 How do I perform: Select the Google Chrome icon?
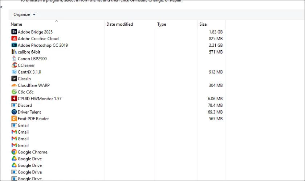[14, 152]
